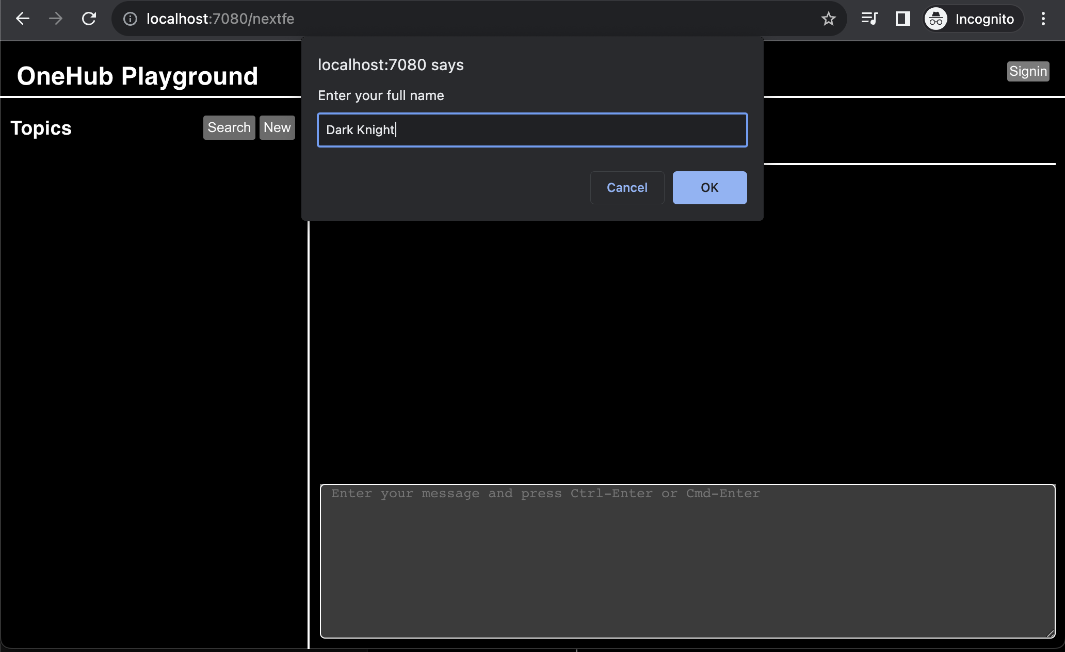Reload the current page
Viewport: 1065px width, 652px height.
[89, 19]
